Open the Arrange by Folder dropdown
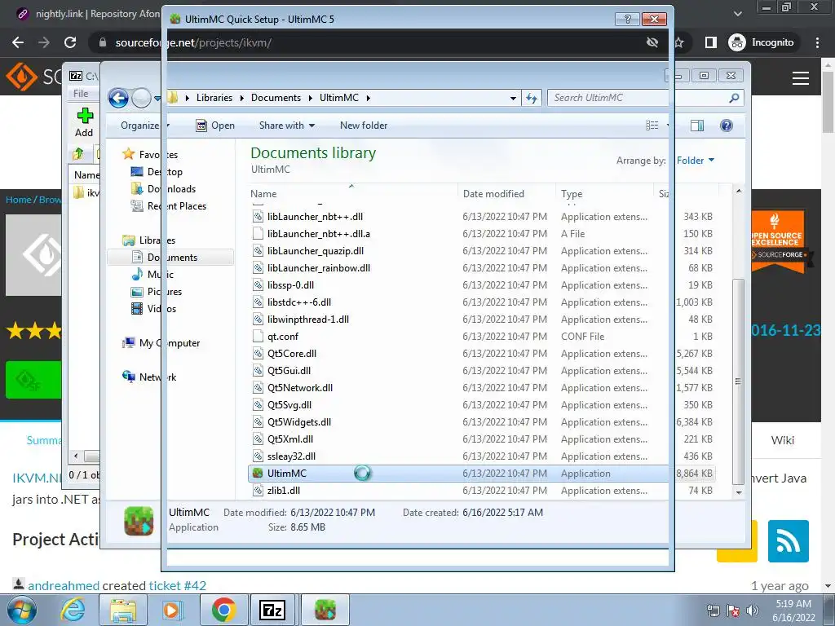Image resolution: width=835 pixels, height=626 pixels. point(696,161)
